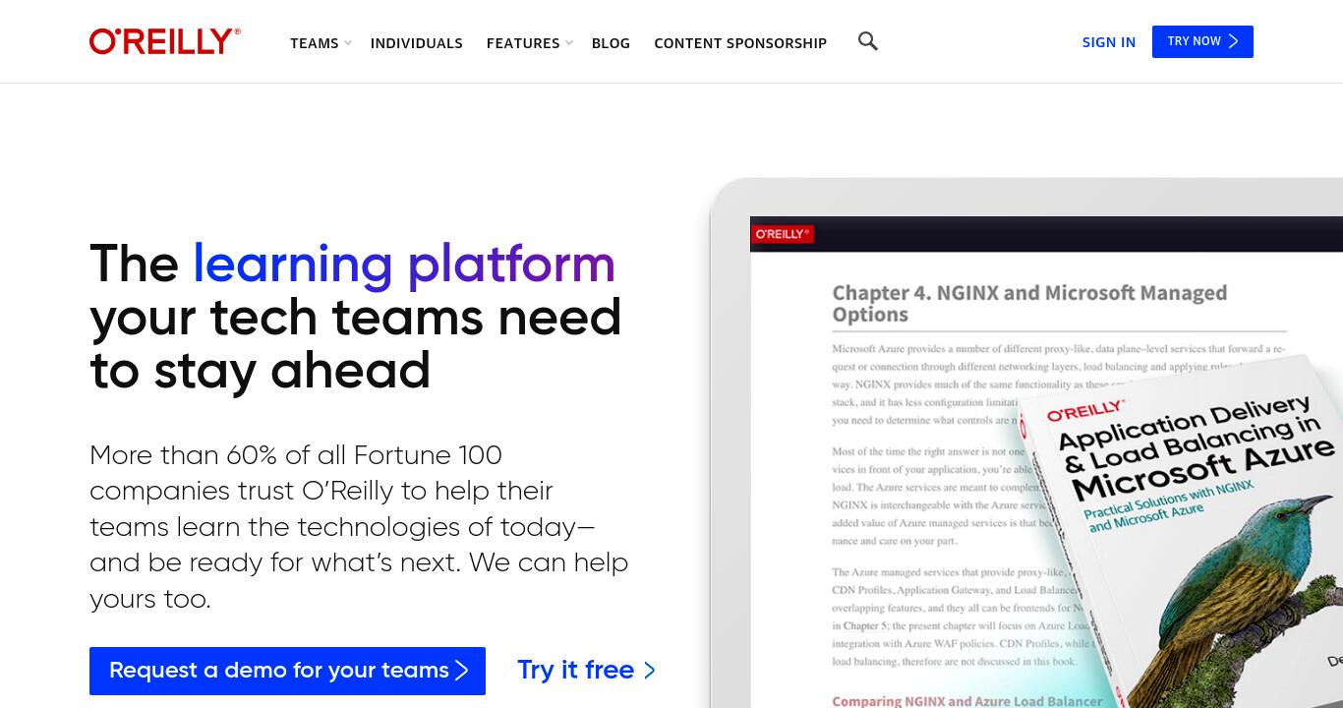This screenshot has width=1343, height=708.
Task: Click the O'Reilly logo in the header
Action: point(165,41)
